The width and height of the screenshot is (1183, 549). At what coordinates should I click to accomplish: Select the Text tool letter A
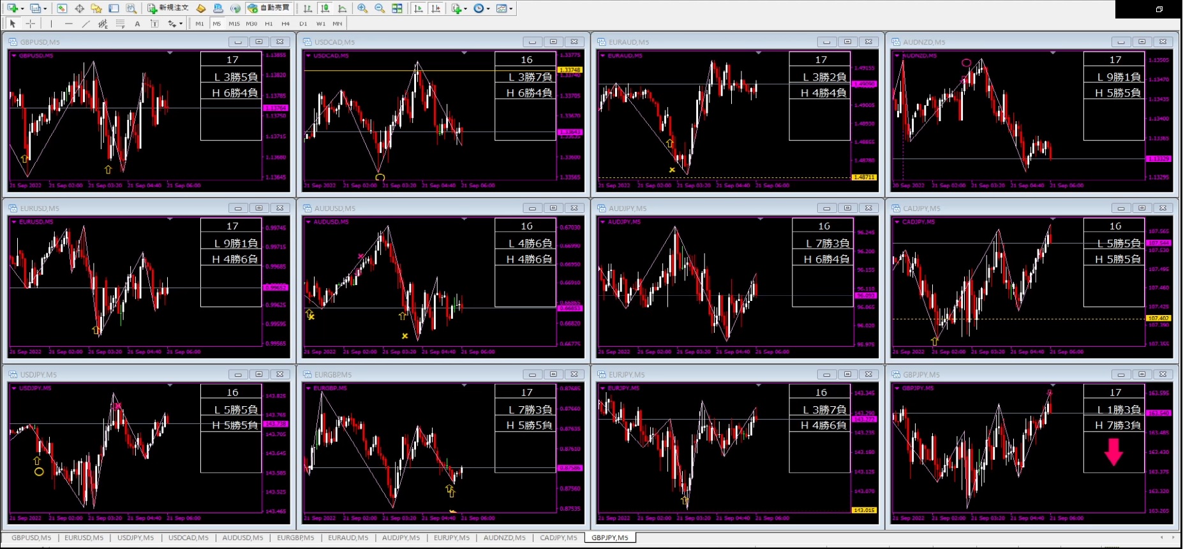coord(137,24)
